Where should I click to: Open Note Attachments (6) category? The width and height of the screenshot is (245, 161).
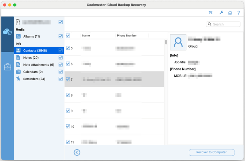click(39, 65)
